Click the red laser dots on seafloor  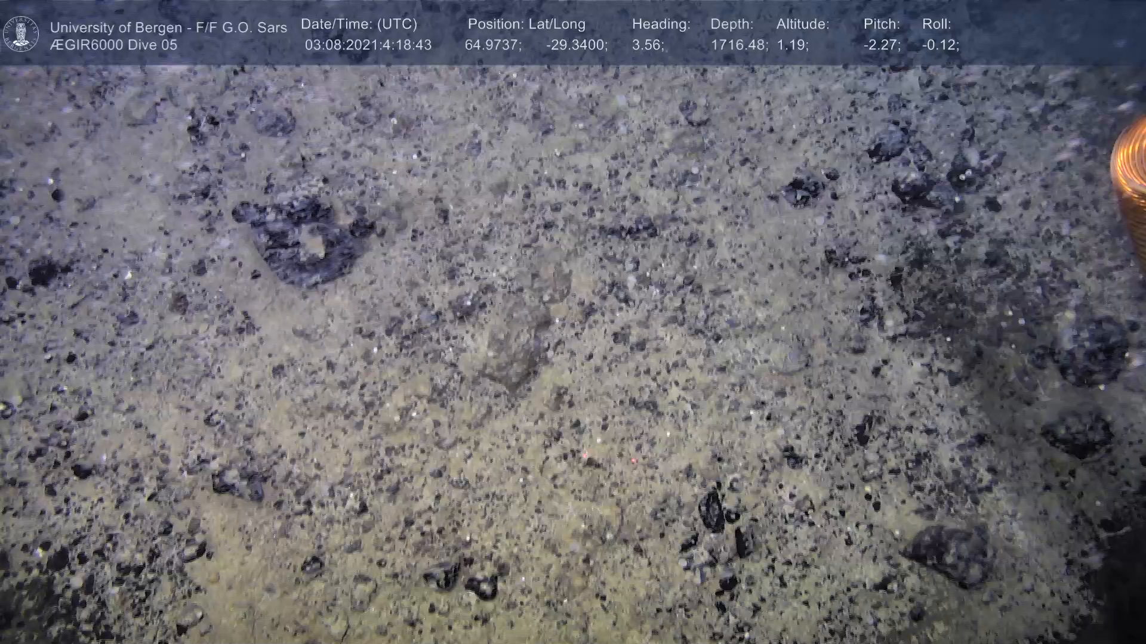point(586,456)
